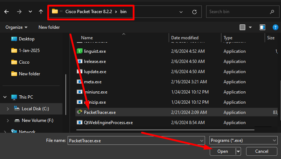Click the navigation pane vertical scrollbar
This screenshot has width=281, height=159.
click(66, 95)
